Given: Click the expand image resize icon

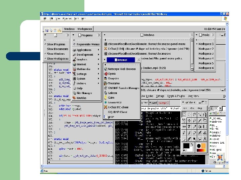Looking at the screenshot, I should click(x=220, y=157).
